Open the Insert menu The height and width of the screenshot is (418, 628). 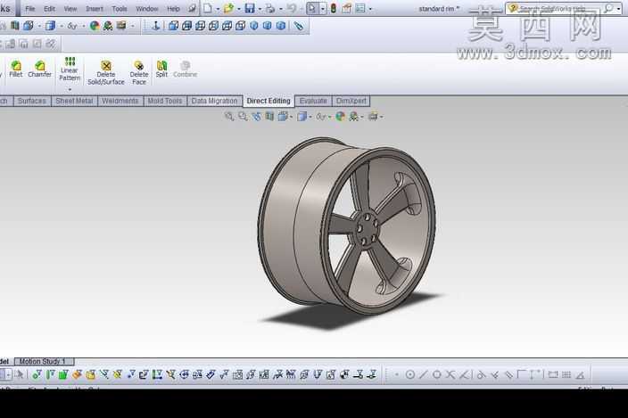coord(95,8)
